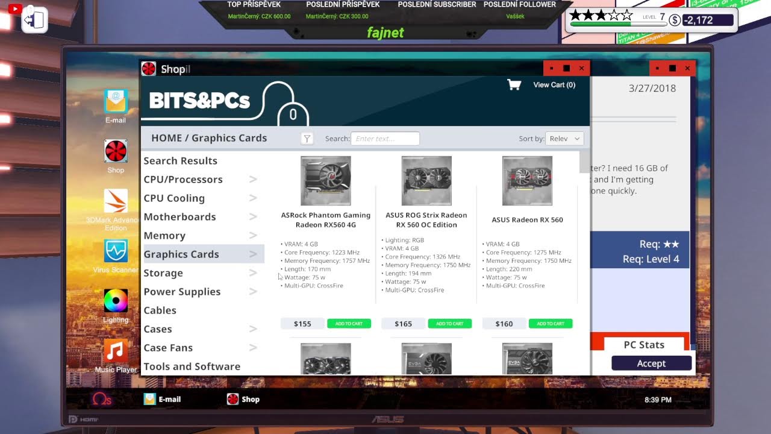
Task: Click View Cart (0) link
Action: point(554,85)
